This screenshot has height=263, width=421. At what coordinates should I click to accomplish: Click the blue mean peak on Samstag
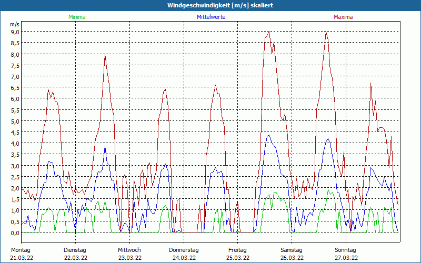[328, 139]
